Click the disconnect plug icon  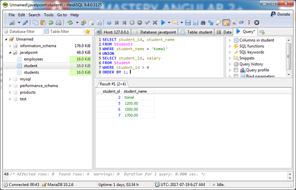(25, 23)
